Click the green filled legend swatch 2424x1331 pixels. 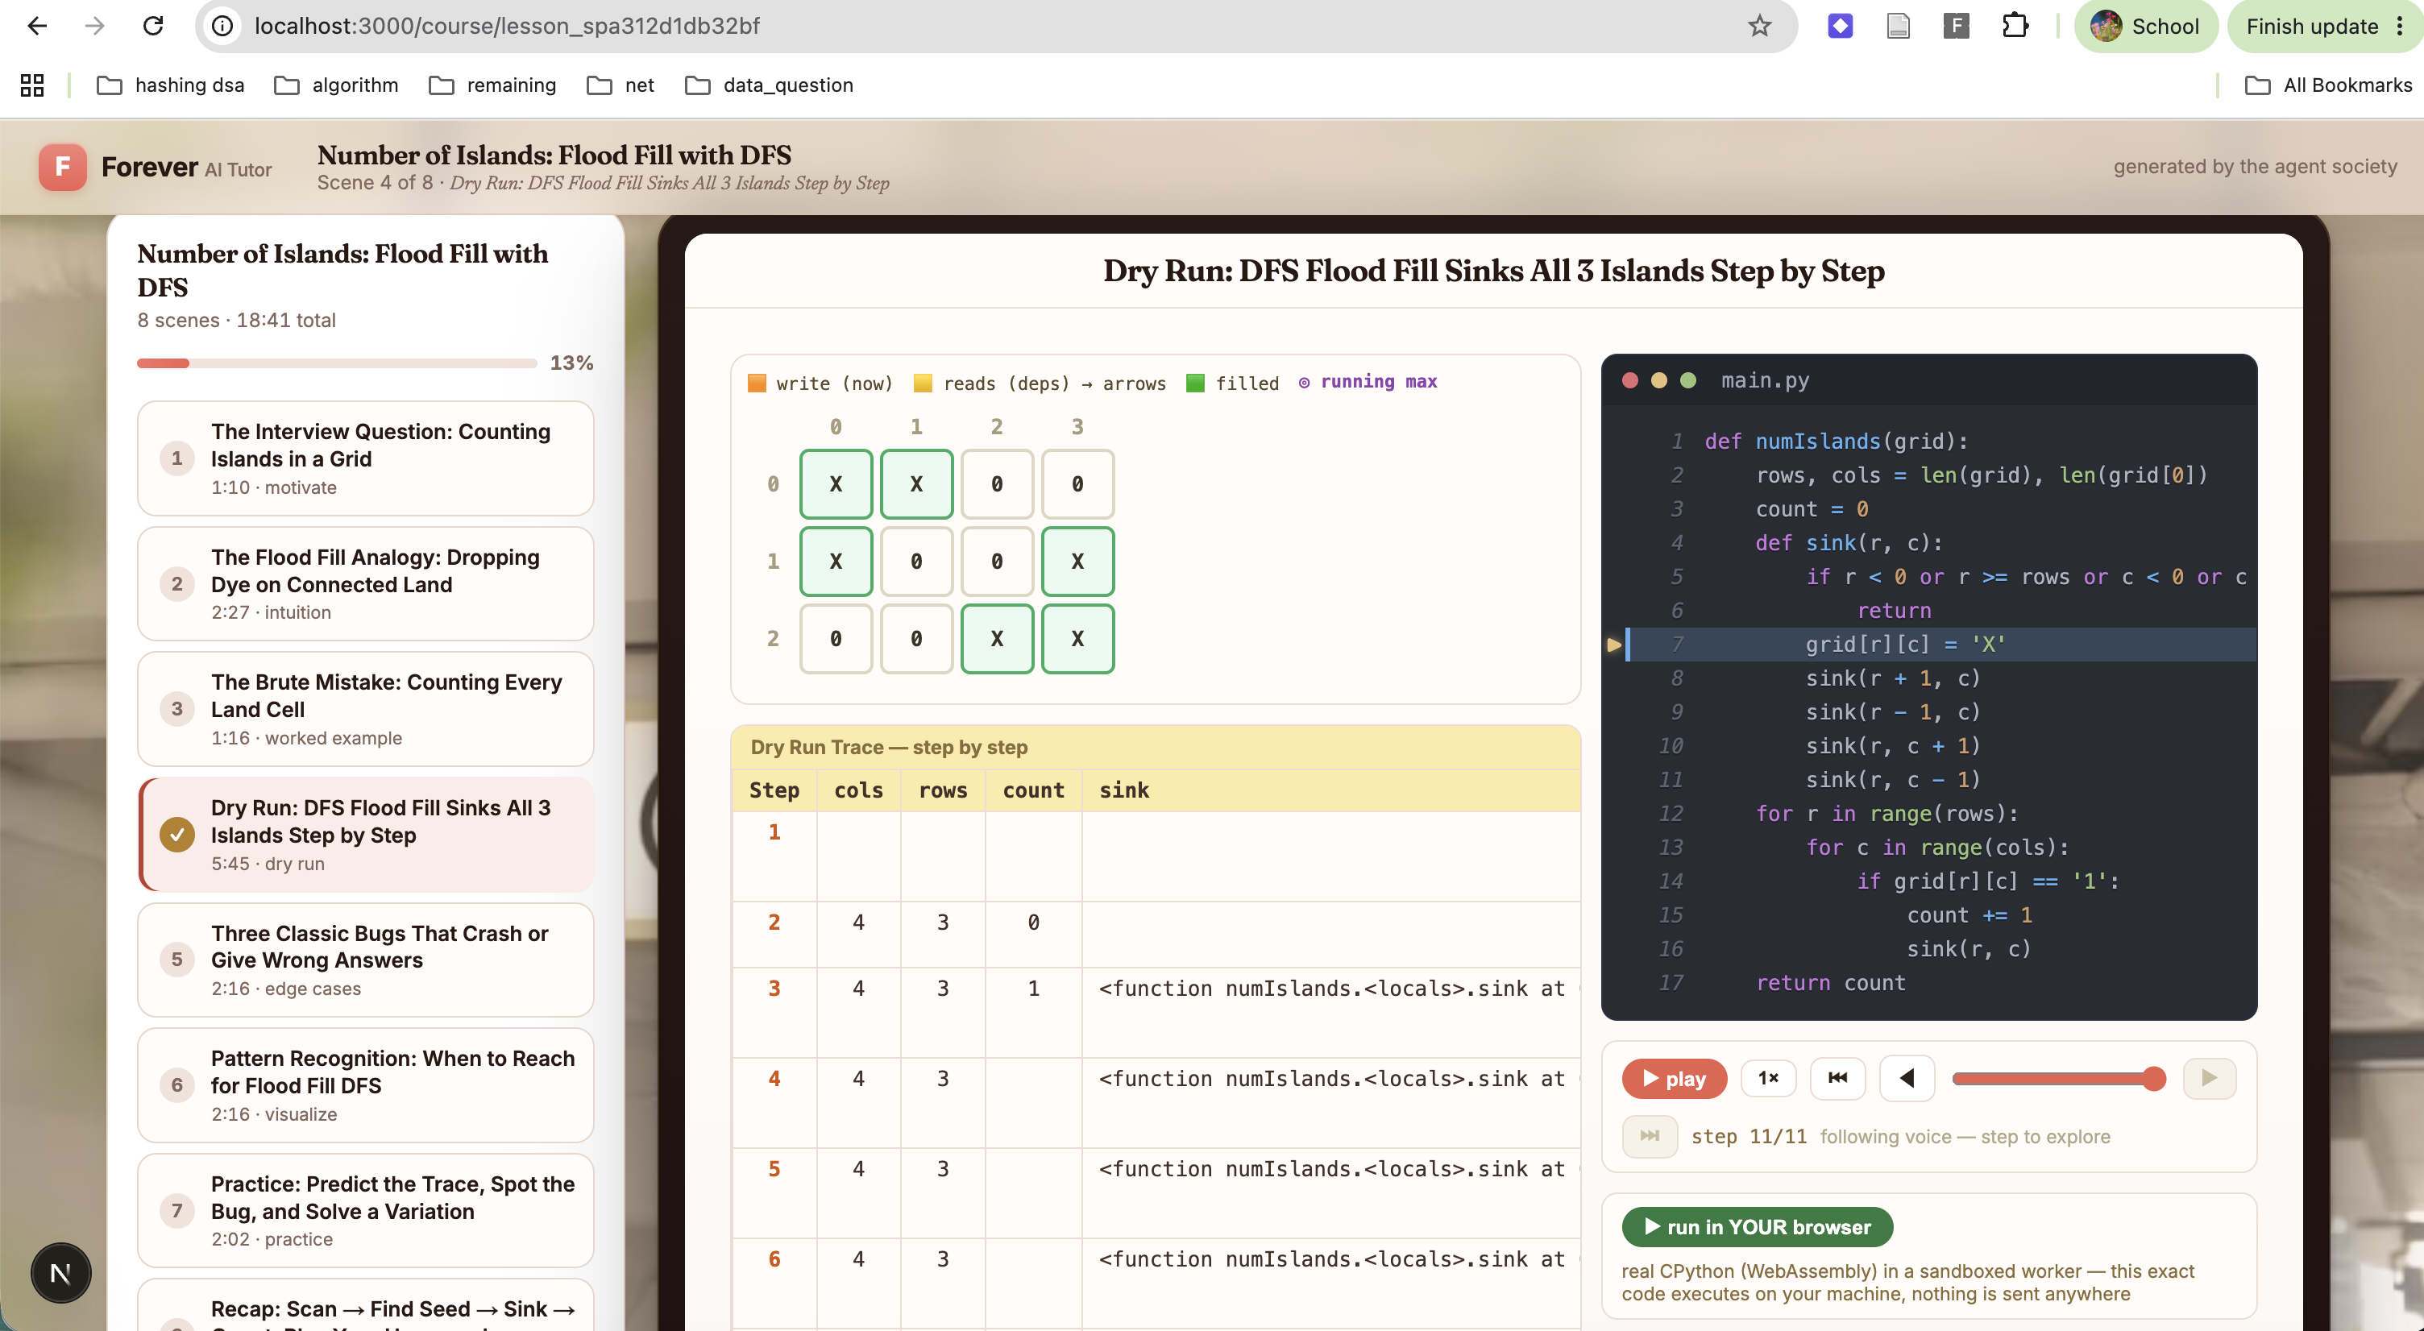click(x=1195, y=383)
